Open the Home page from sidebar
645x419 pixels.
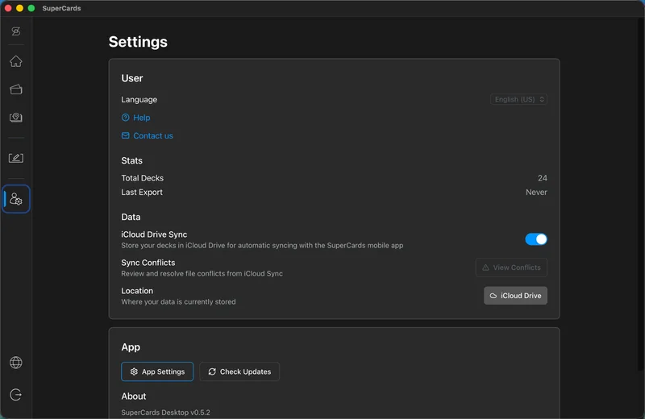pos(15,61)
